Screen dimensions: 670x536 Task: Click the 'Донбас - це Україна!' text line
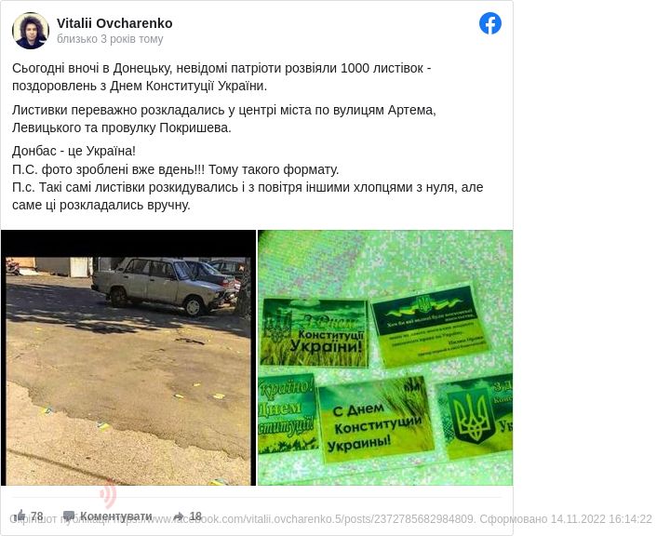(74, 151)
